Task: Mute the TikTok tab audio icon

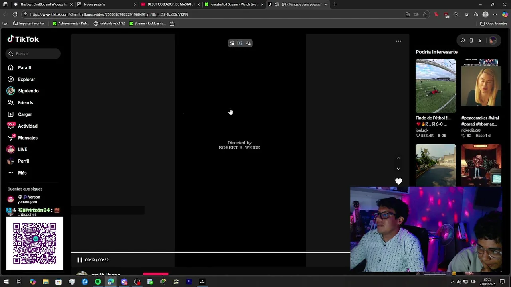Action: 277,4
